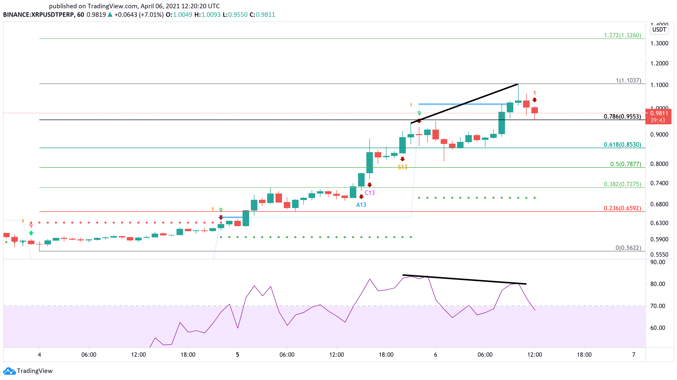Viewport: 677px width, 380px height.
Task: Click the 0.786(0.9553) Fibonacci label
Action: click(622, 117)
